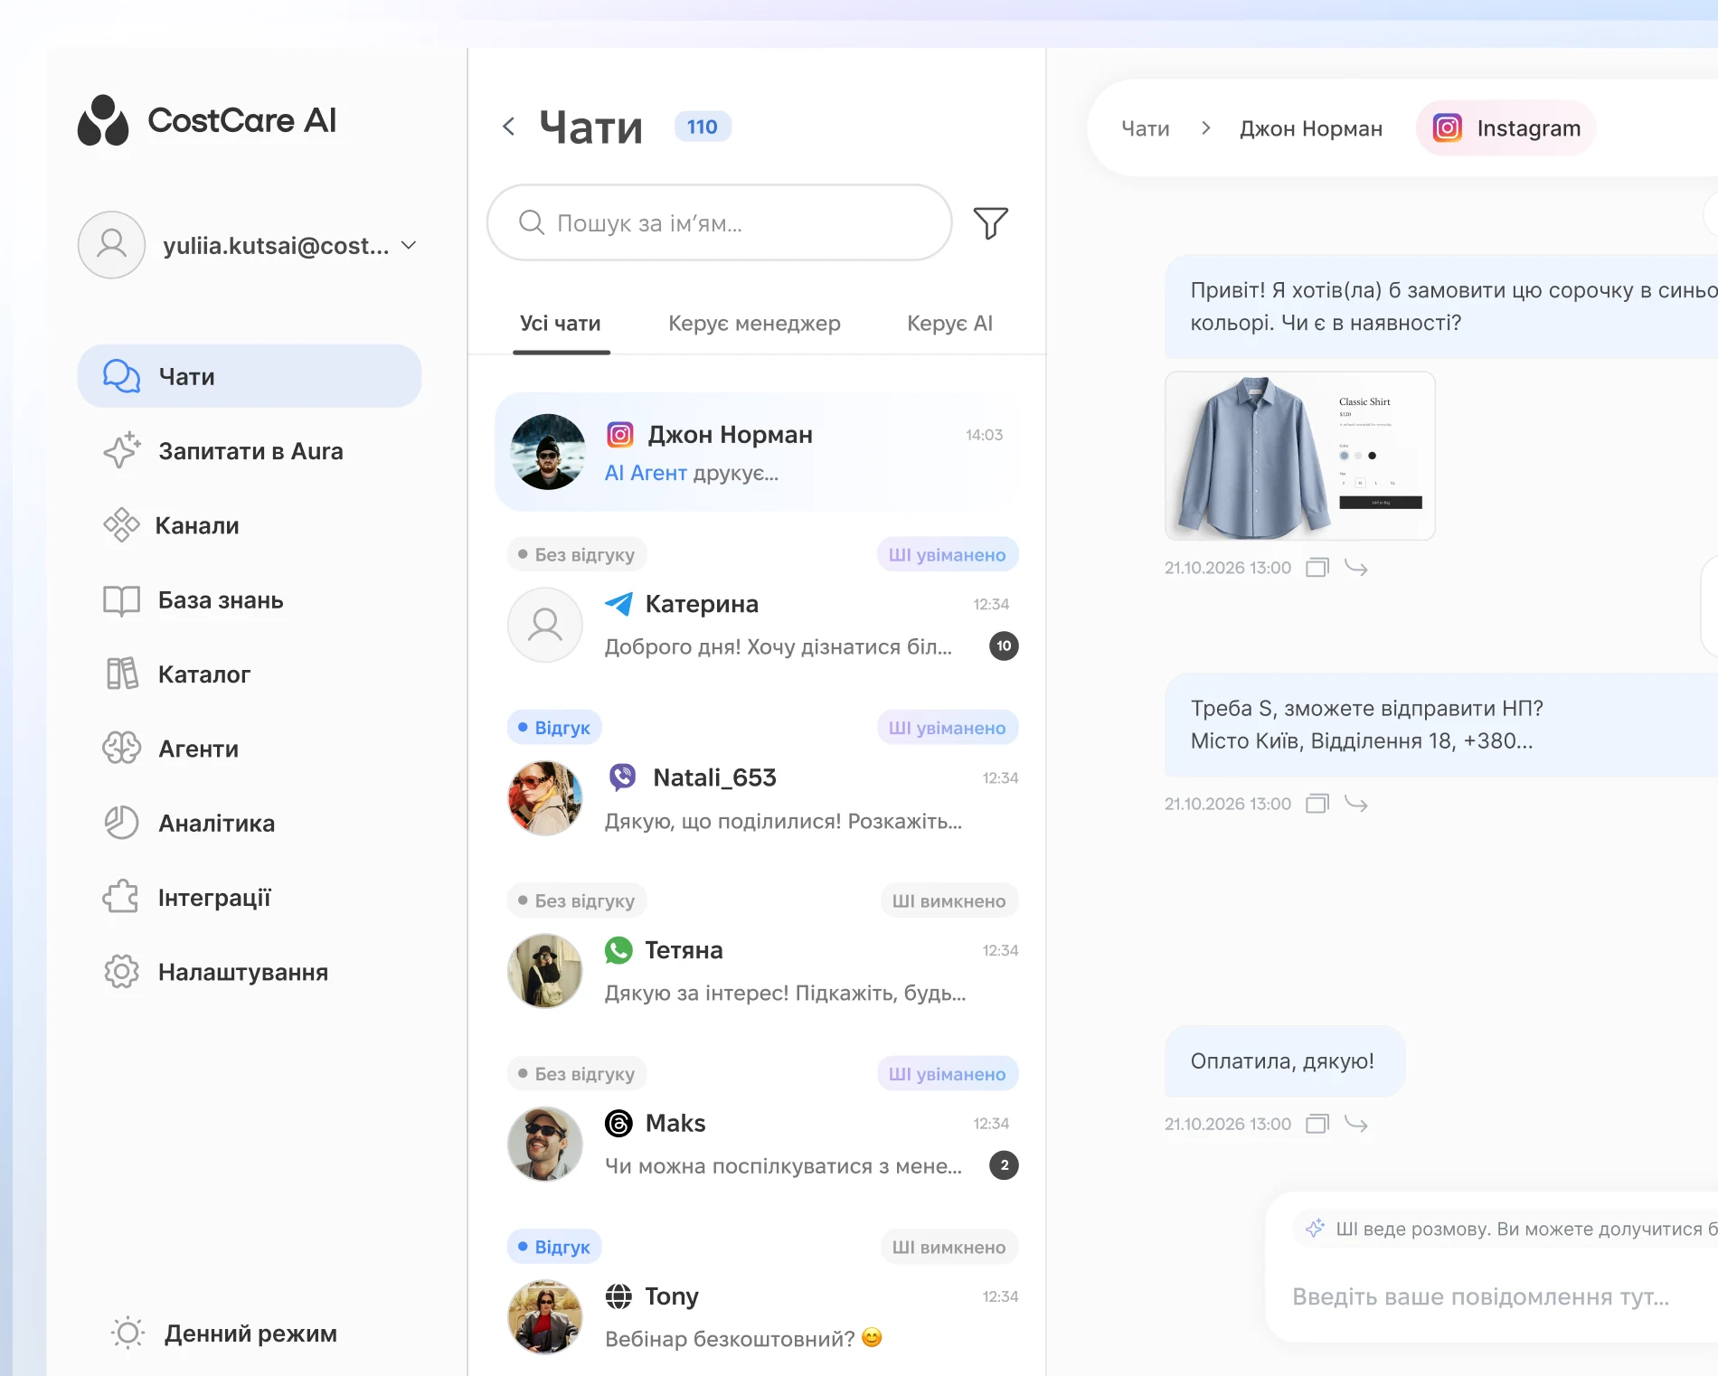Switch to the Усі чати tab
Image resolution: width=1718 pixels, height=1376 pixels.
pos(561,324)
